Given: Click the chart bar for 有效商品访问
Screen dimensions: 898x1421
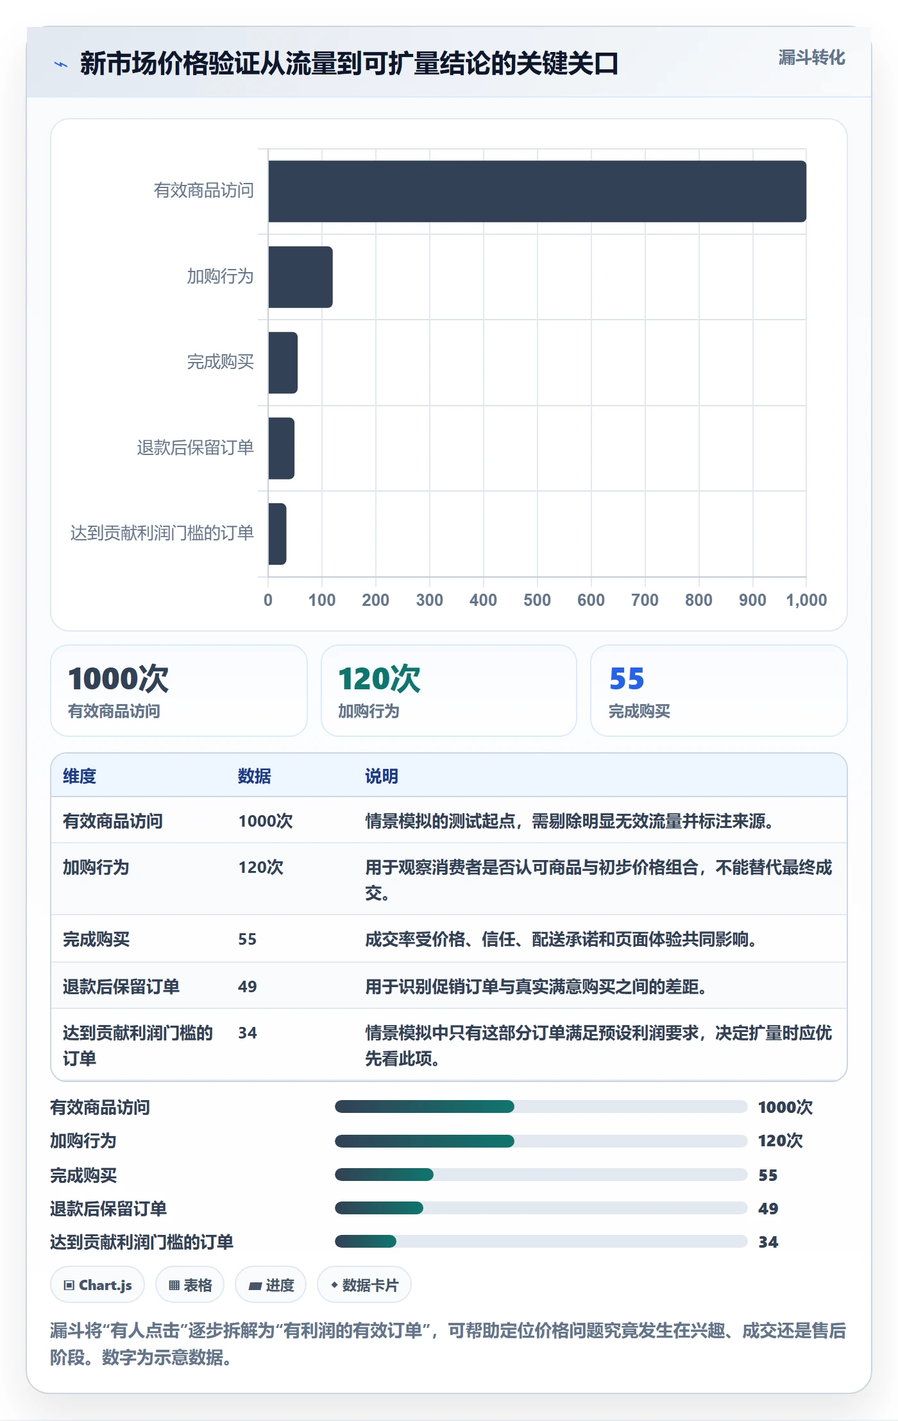Looking at the screenshot, I should pos(537,191).
